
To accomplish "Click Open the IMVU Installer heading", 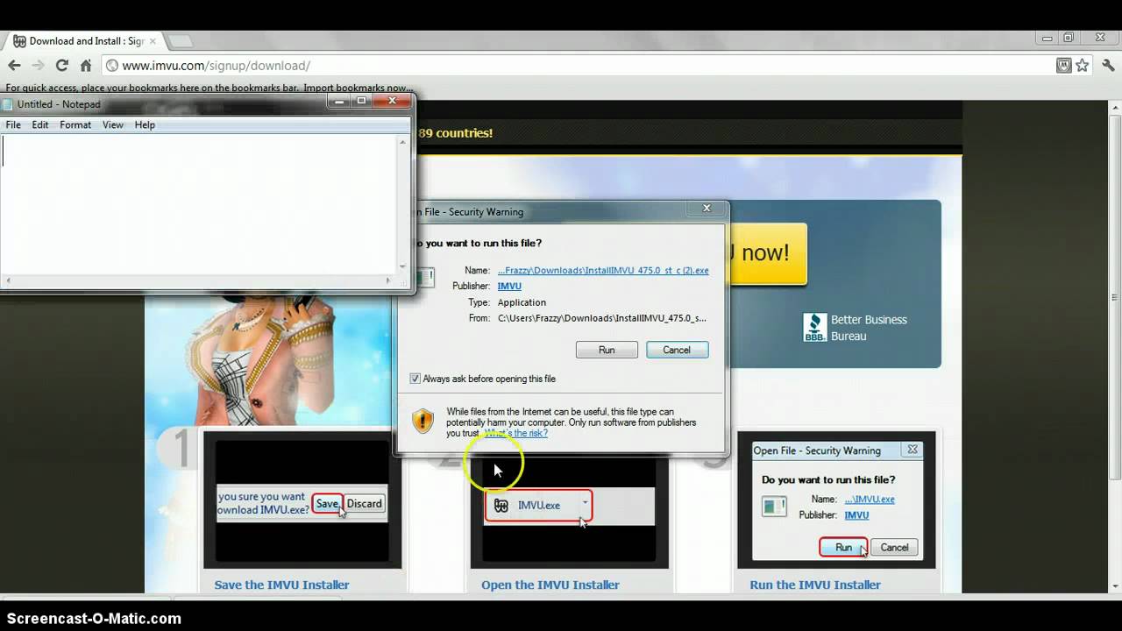I will point(550,585).
